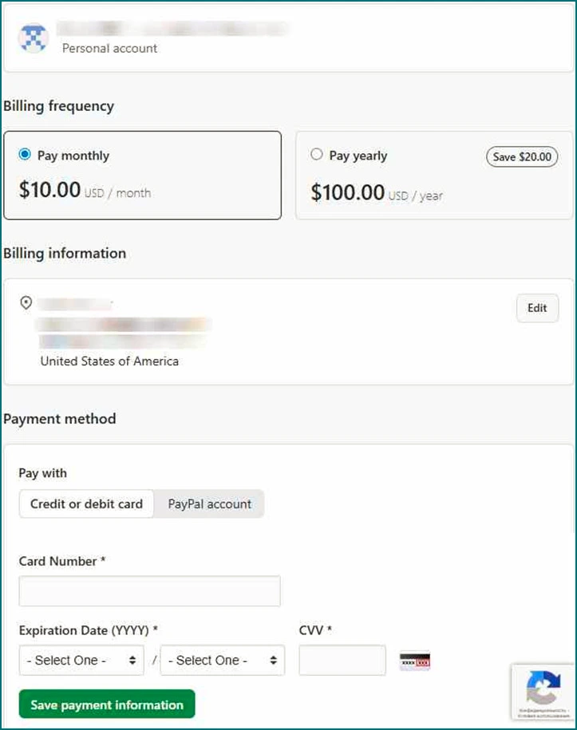577x730 pixels.
Task: Open the expiration year dropdown
Action: (x=222, y=661)
